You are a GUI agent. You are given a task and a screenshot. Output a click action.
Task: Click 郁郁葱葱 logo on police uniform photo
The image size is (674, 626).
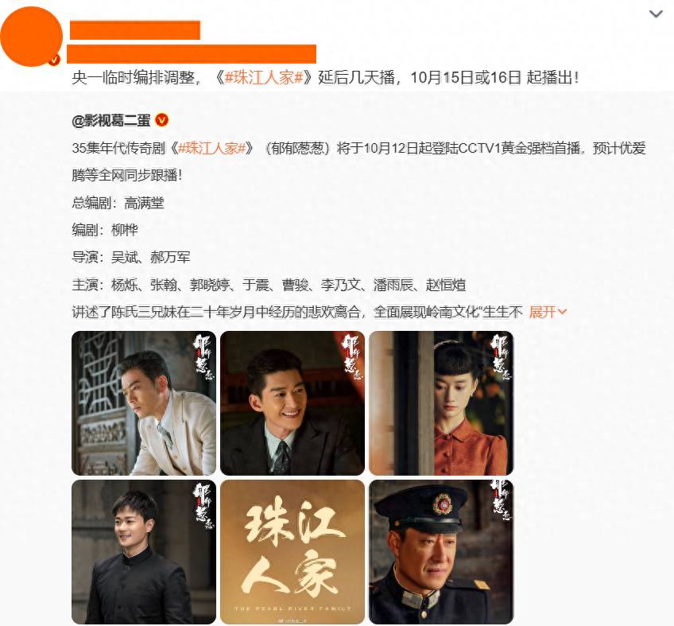pos(500,501)
